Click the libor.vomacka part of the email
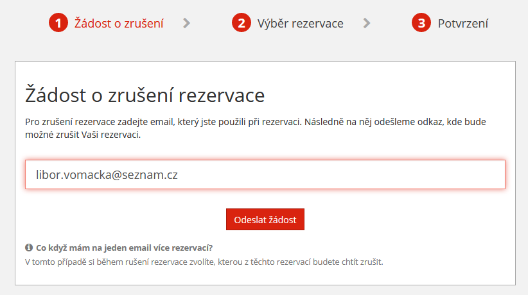528x295 pixels. click(x=73, y=175)
